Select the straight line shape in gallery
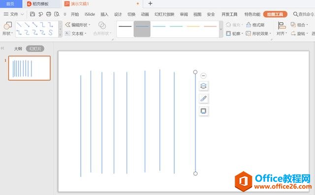The image size is (315, 195). pyautogui.click(x=19, y=25)
